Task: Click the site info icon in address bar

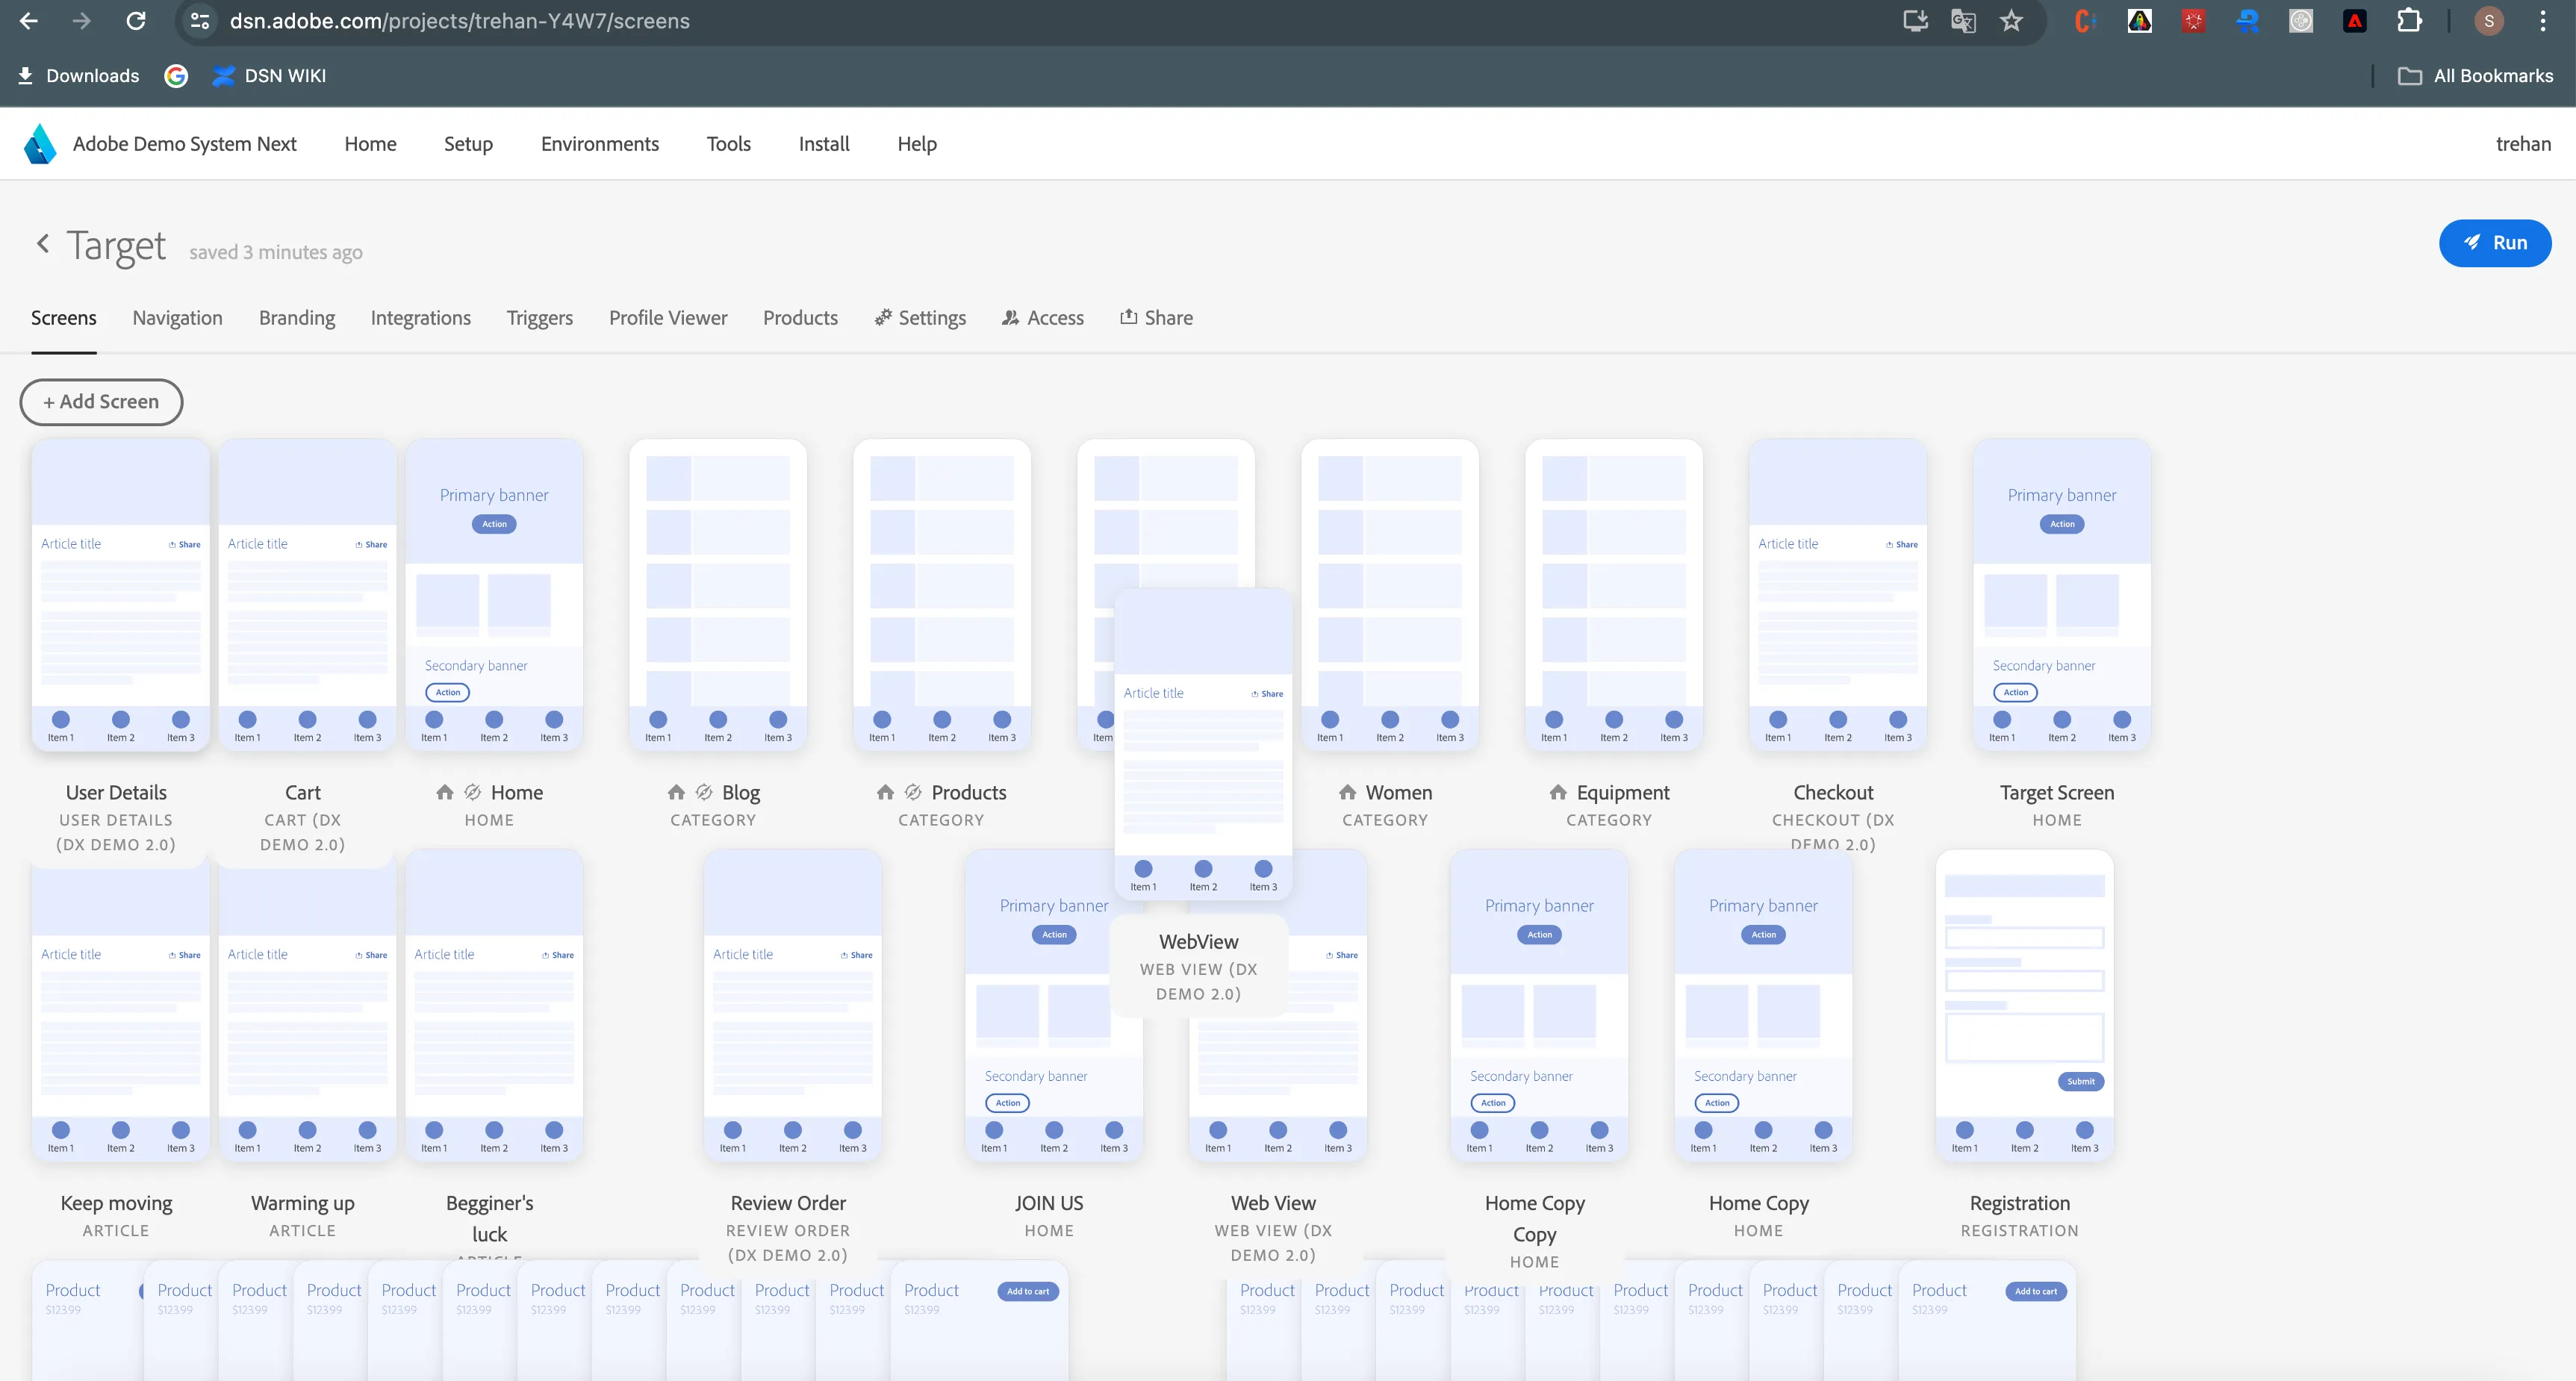Action: tap(200, 21)
